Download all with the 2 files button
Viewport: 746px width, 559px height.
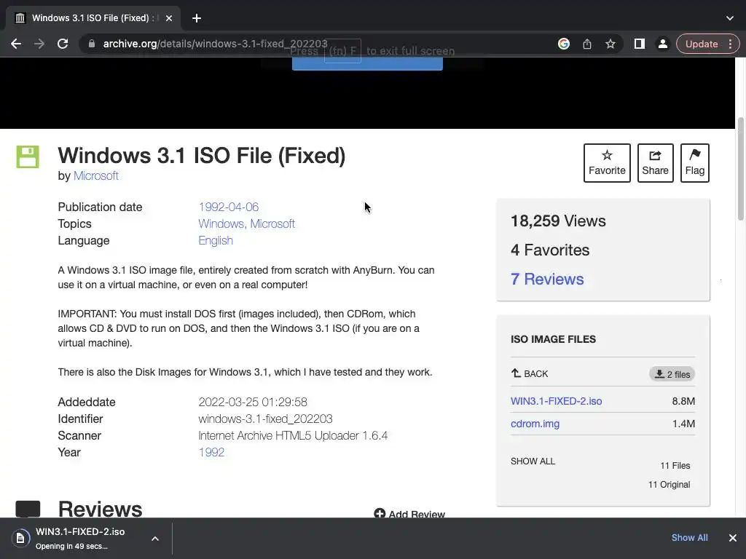coord(672,374)
